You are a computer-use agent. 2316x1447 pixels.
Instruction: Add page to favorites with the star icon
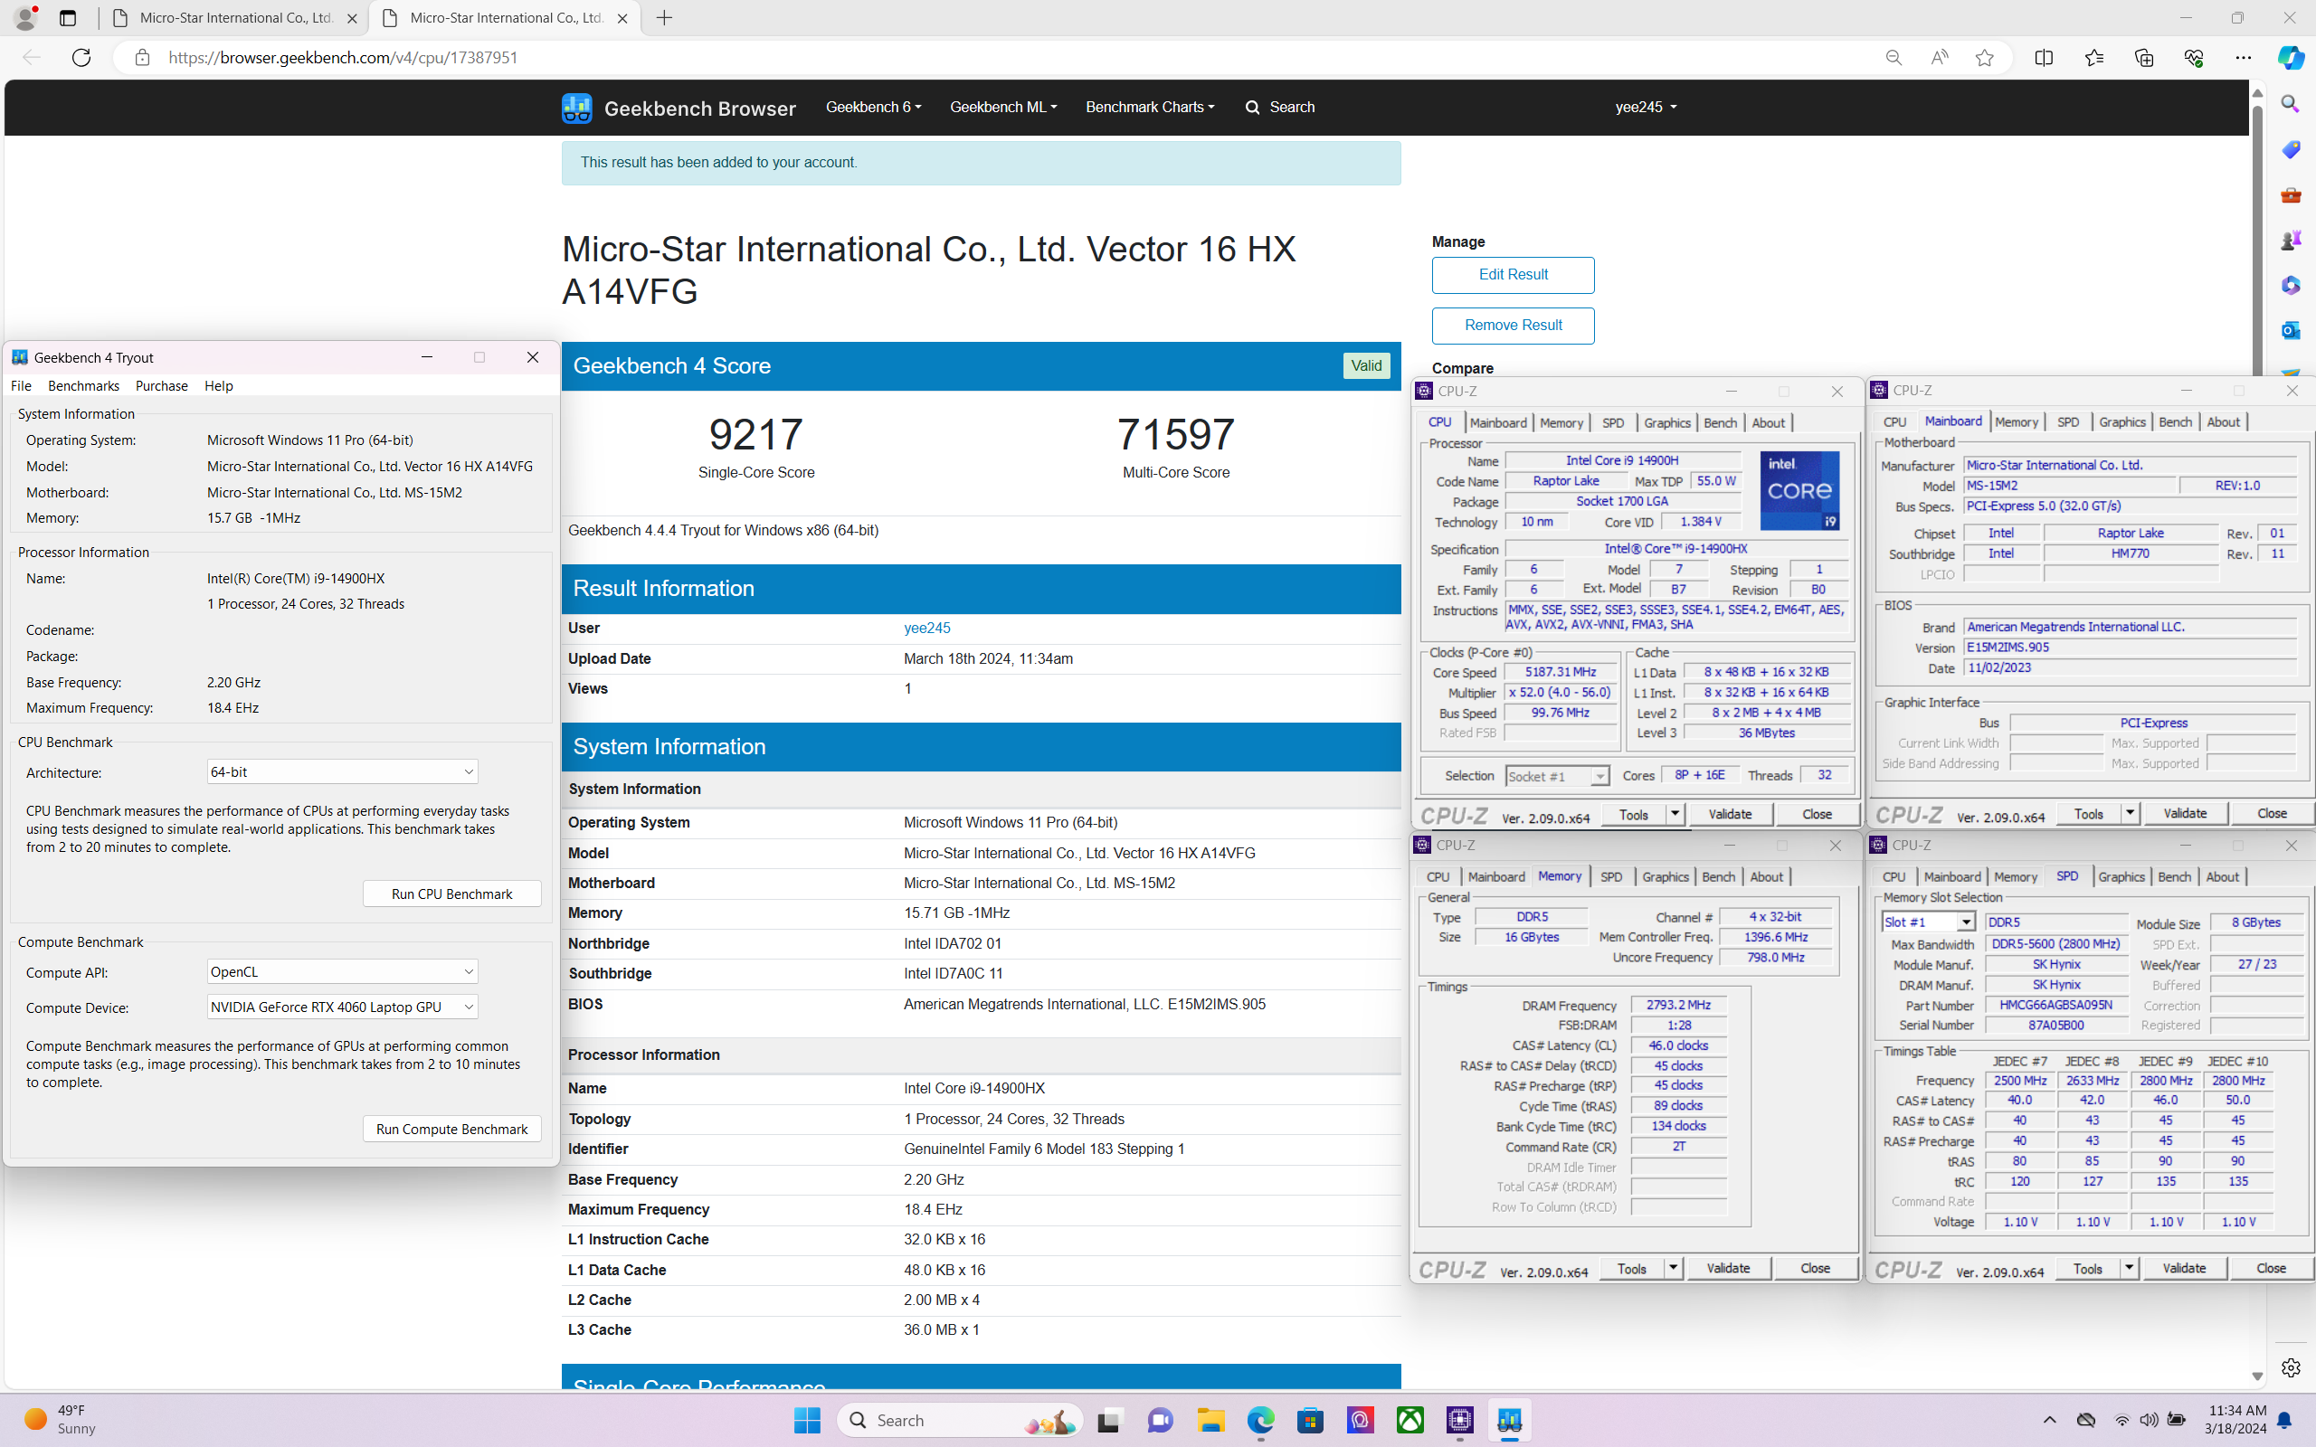point(1985,57)
